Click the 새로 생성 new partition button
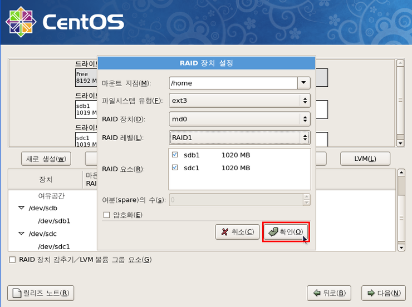Image resolution: width=412 pixels, height=307 pixels. click(x=46, y=159)
